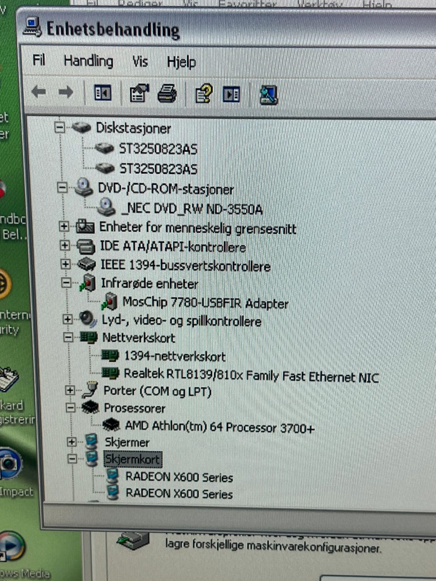Click the Enheter for menneskelig grensesnitt icon
The width and height of the screenshot is (436, 581).
[x=85, y=226]
